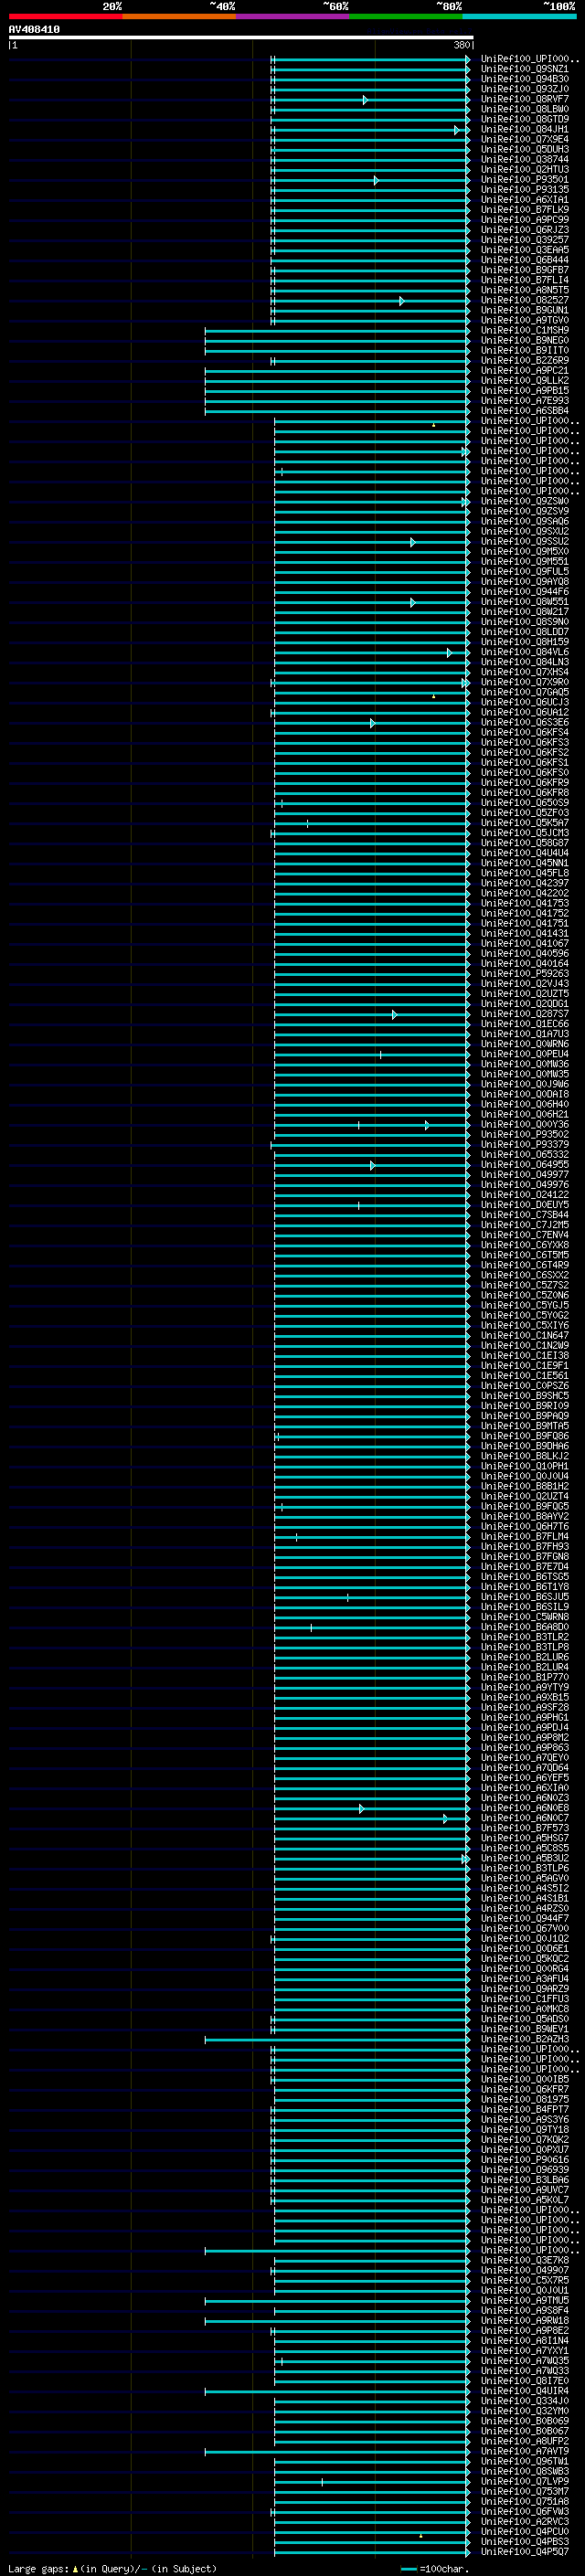This screenshot has height=2576, width=585.
Task: Select hit label UniRef100_Q00Y36
Action: pos(525,1125)
